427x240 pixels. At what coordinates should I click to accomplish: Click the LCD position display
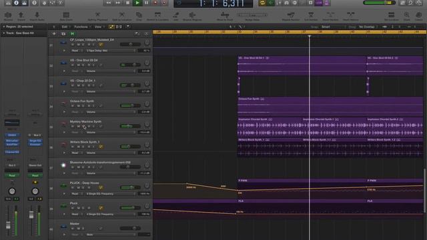(213, 3)
